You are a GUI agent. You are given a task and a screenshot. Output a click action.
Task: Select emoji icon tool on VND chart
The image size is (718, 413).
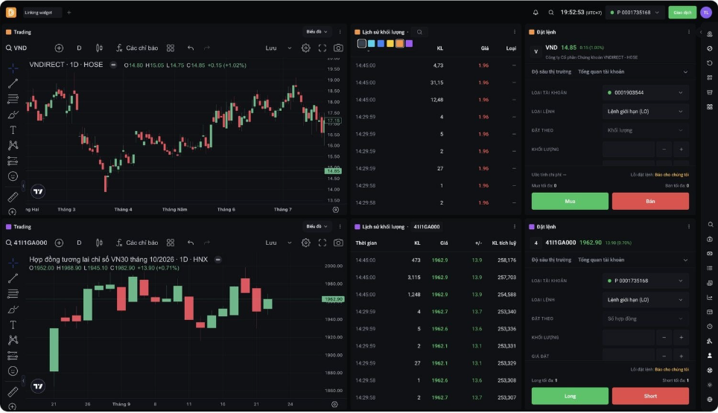pos(13,176)
